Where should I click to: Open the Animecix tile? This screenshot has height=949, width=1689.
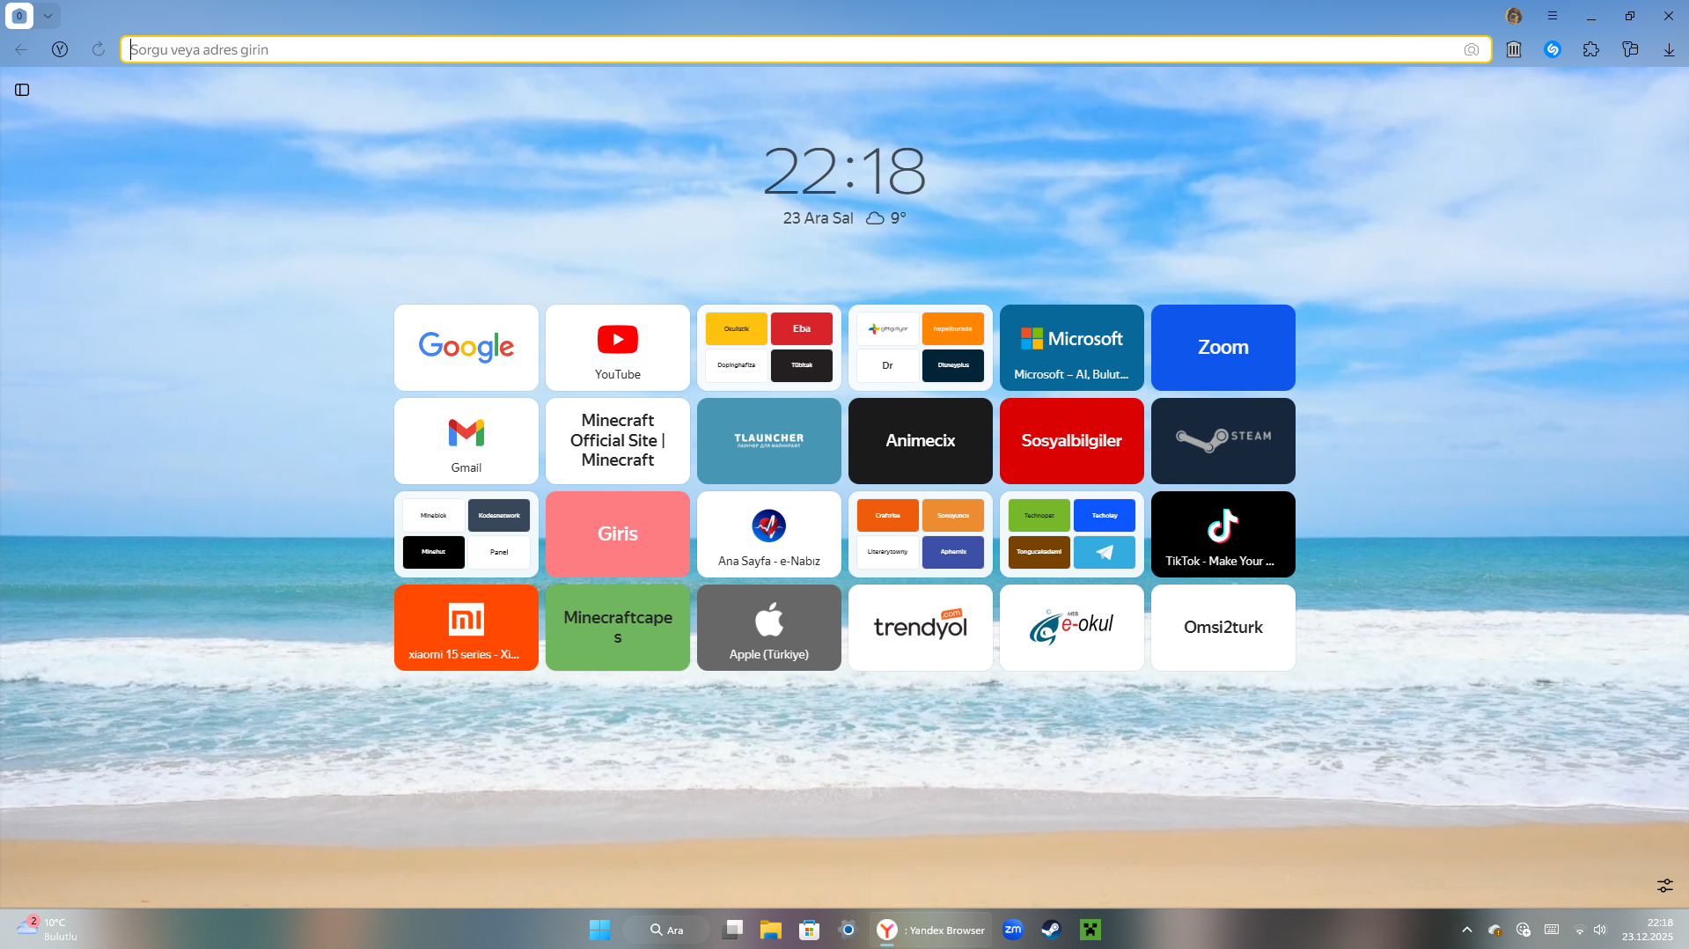click(x=921, y=441)
